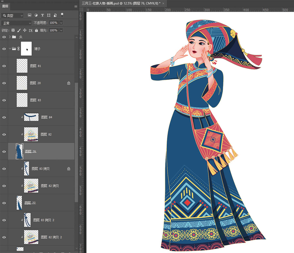Click the clipping arrow on 图层 83 拷贝

[x=22, y=169]
